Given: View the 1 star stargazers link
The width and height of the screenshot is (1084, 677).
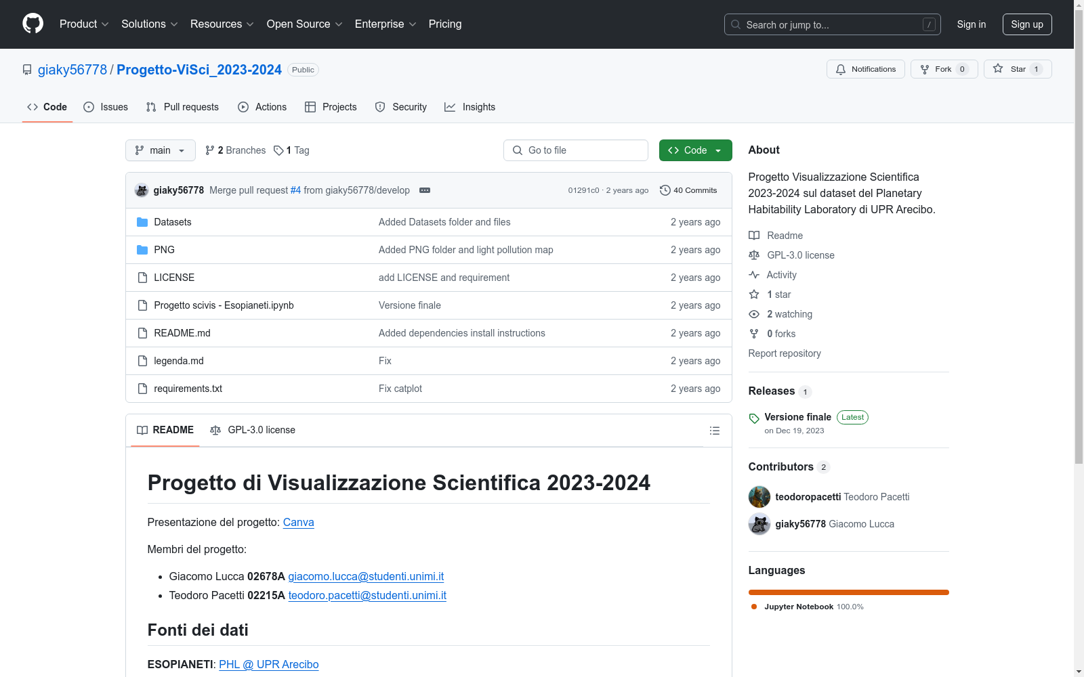Looking at the screenshot, I should (770, 294).
